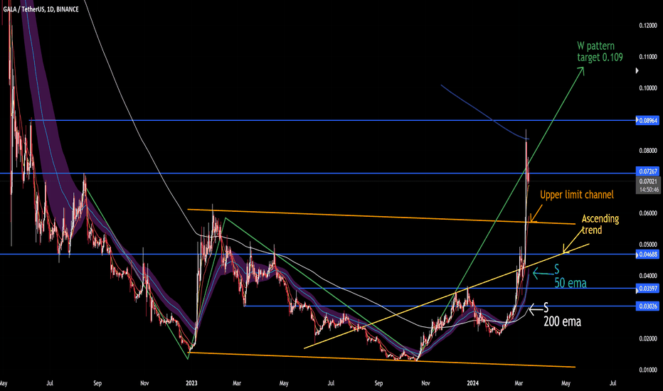Click the white arrow marker on price axis
The image size is (663, 391).
click(637, 70)
